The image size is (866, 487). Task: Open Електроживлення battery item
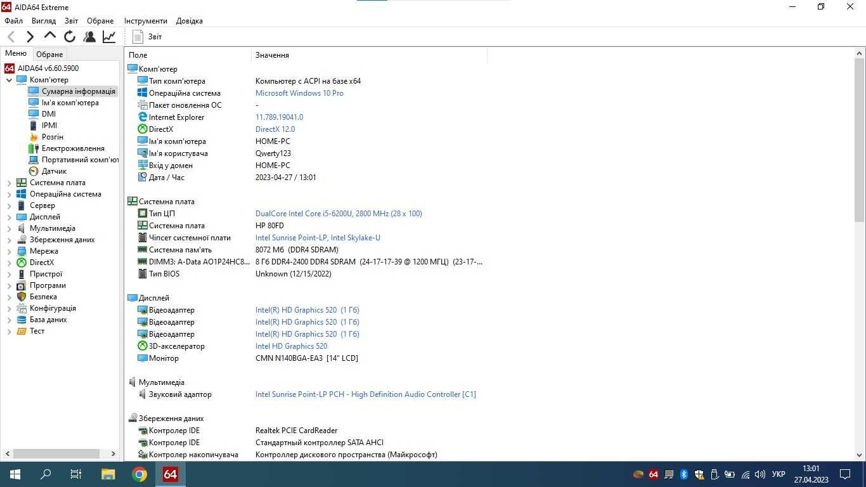[x=73, y=148]
